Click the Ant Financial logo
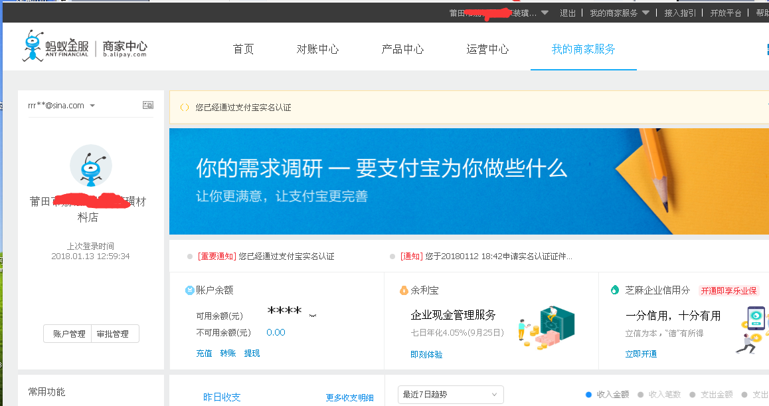The width and height of the screenshot is (769, 406). (x=84, y=47)
